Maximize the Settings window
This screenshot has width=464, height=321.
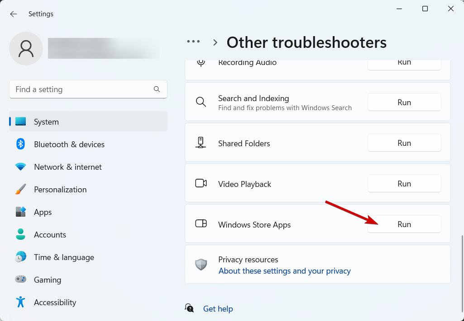point(425,9)
